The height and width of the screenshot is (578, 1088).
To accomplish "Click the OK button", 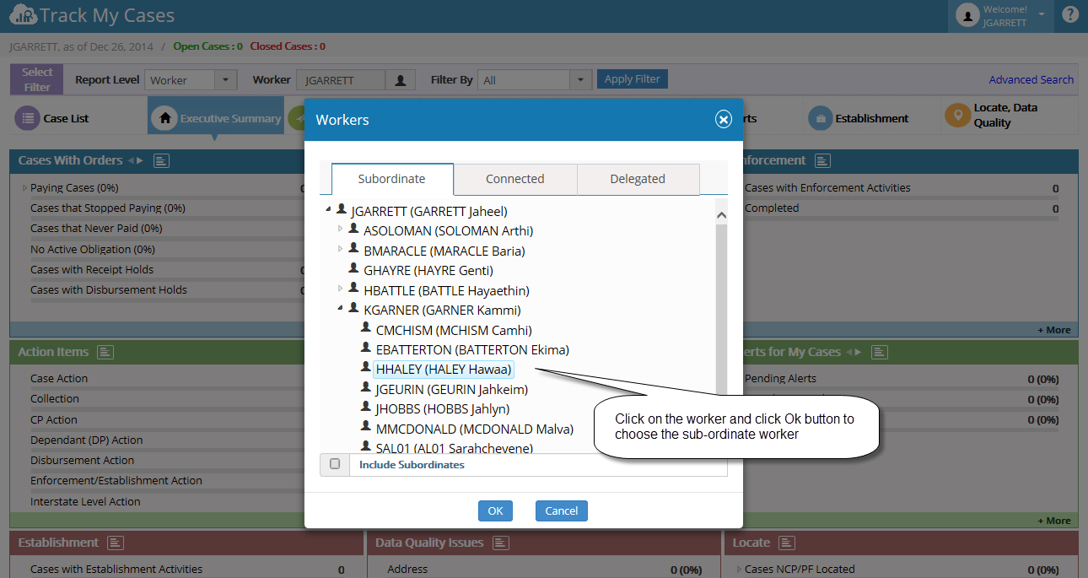I will tap(495, 510).
